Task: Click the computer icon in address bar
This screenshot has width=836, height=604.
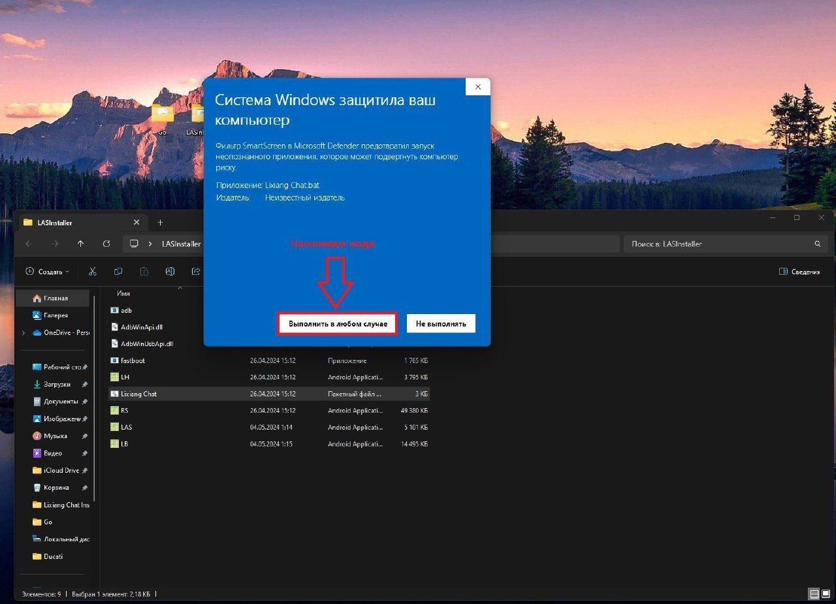Action: (134, 244)
